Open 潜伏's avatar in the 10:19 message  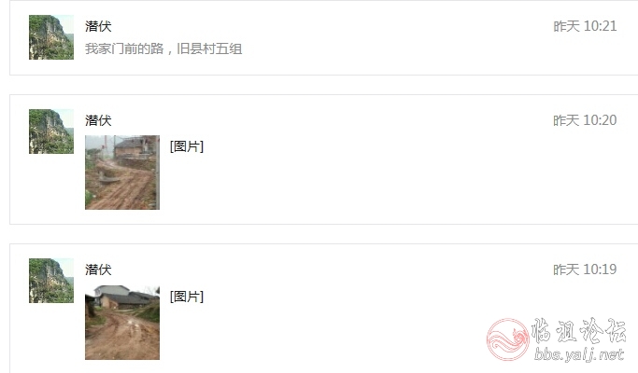coord(51,281)
